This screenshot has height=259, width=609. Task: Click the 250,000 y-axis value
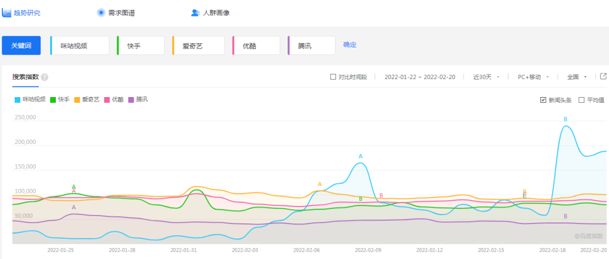click(25, 117)
